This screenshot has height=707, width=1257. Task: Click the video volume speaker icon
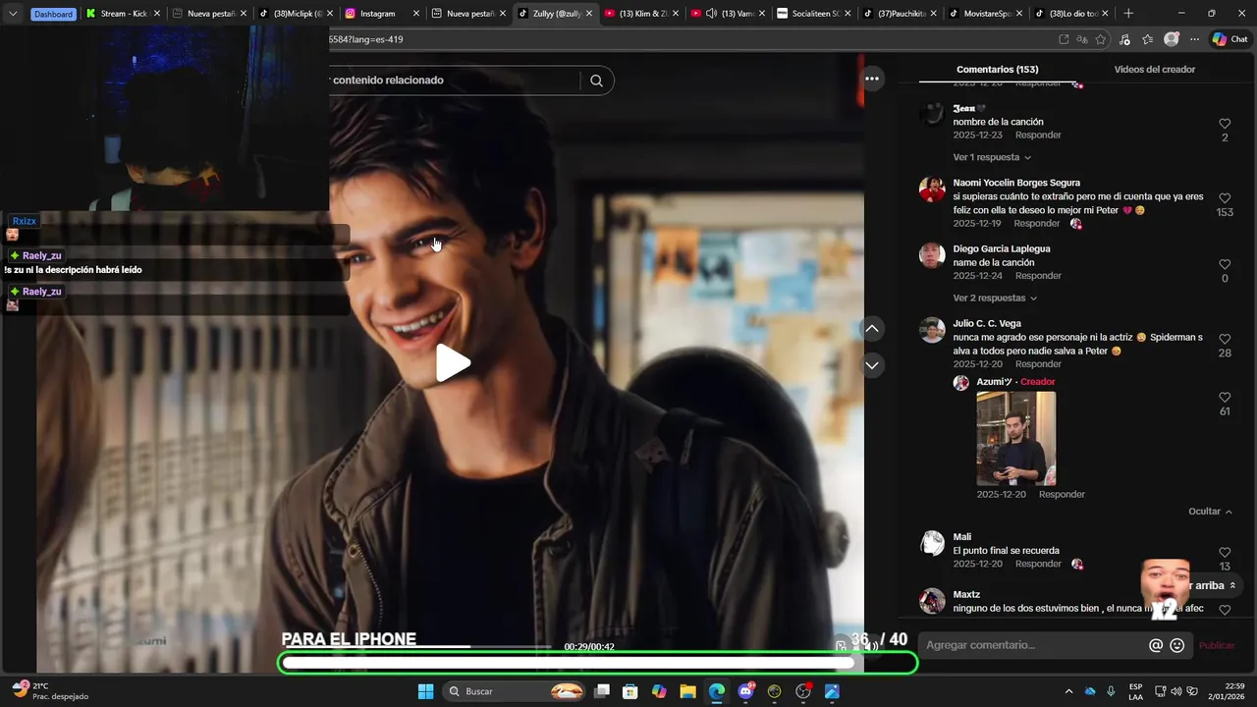coord(870,646)
